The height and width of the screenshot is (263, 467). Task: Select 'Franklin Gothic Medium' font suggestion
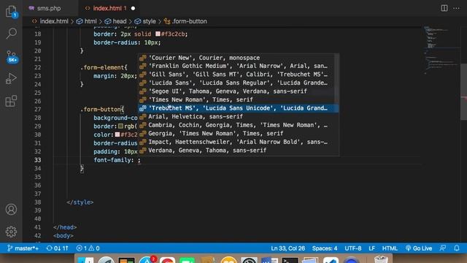coord(236,66)
